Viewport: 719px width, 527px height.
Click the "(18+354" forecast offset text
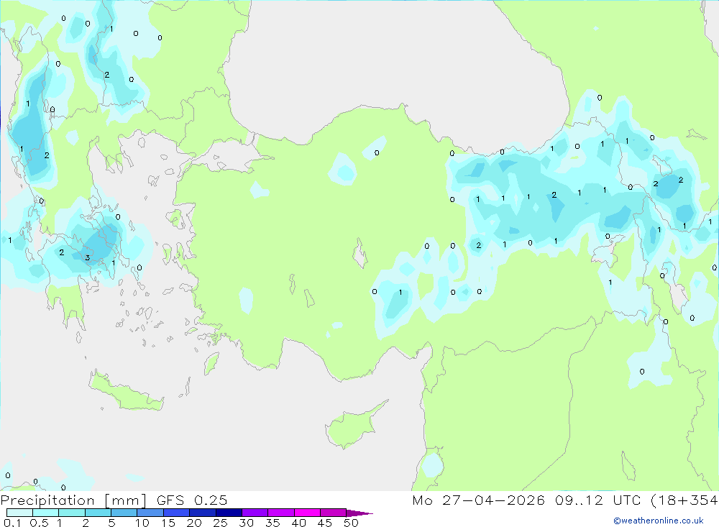point(684,500)
